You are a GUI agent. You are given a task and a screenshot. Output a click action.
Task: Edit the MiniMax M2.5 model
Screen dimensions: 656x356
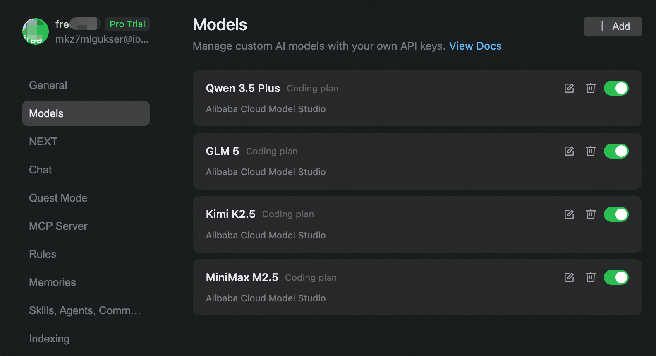pyautogui.click(x=569, y=277)
